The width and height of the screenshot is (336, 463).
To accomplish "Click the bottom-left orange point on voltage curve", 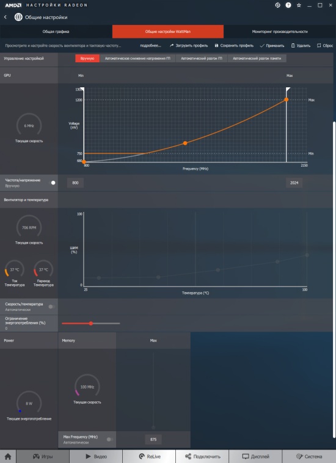I will (84, 162).
